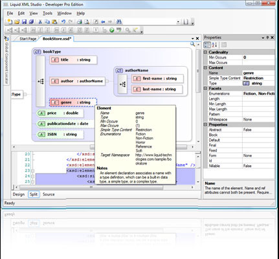Click the authorName sequence compositor icon
Screen dimensions: 279x259
pos(122,84)
